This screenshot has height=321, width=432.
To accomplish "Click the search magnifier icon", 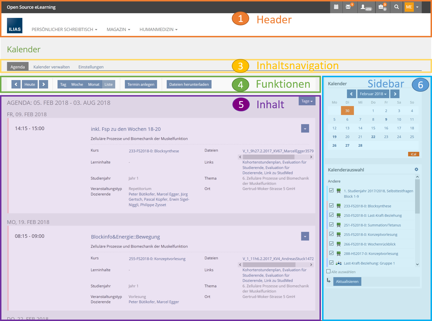I will click(x=396, y=7).
